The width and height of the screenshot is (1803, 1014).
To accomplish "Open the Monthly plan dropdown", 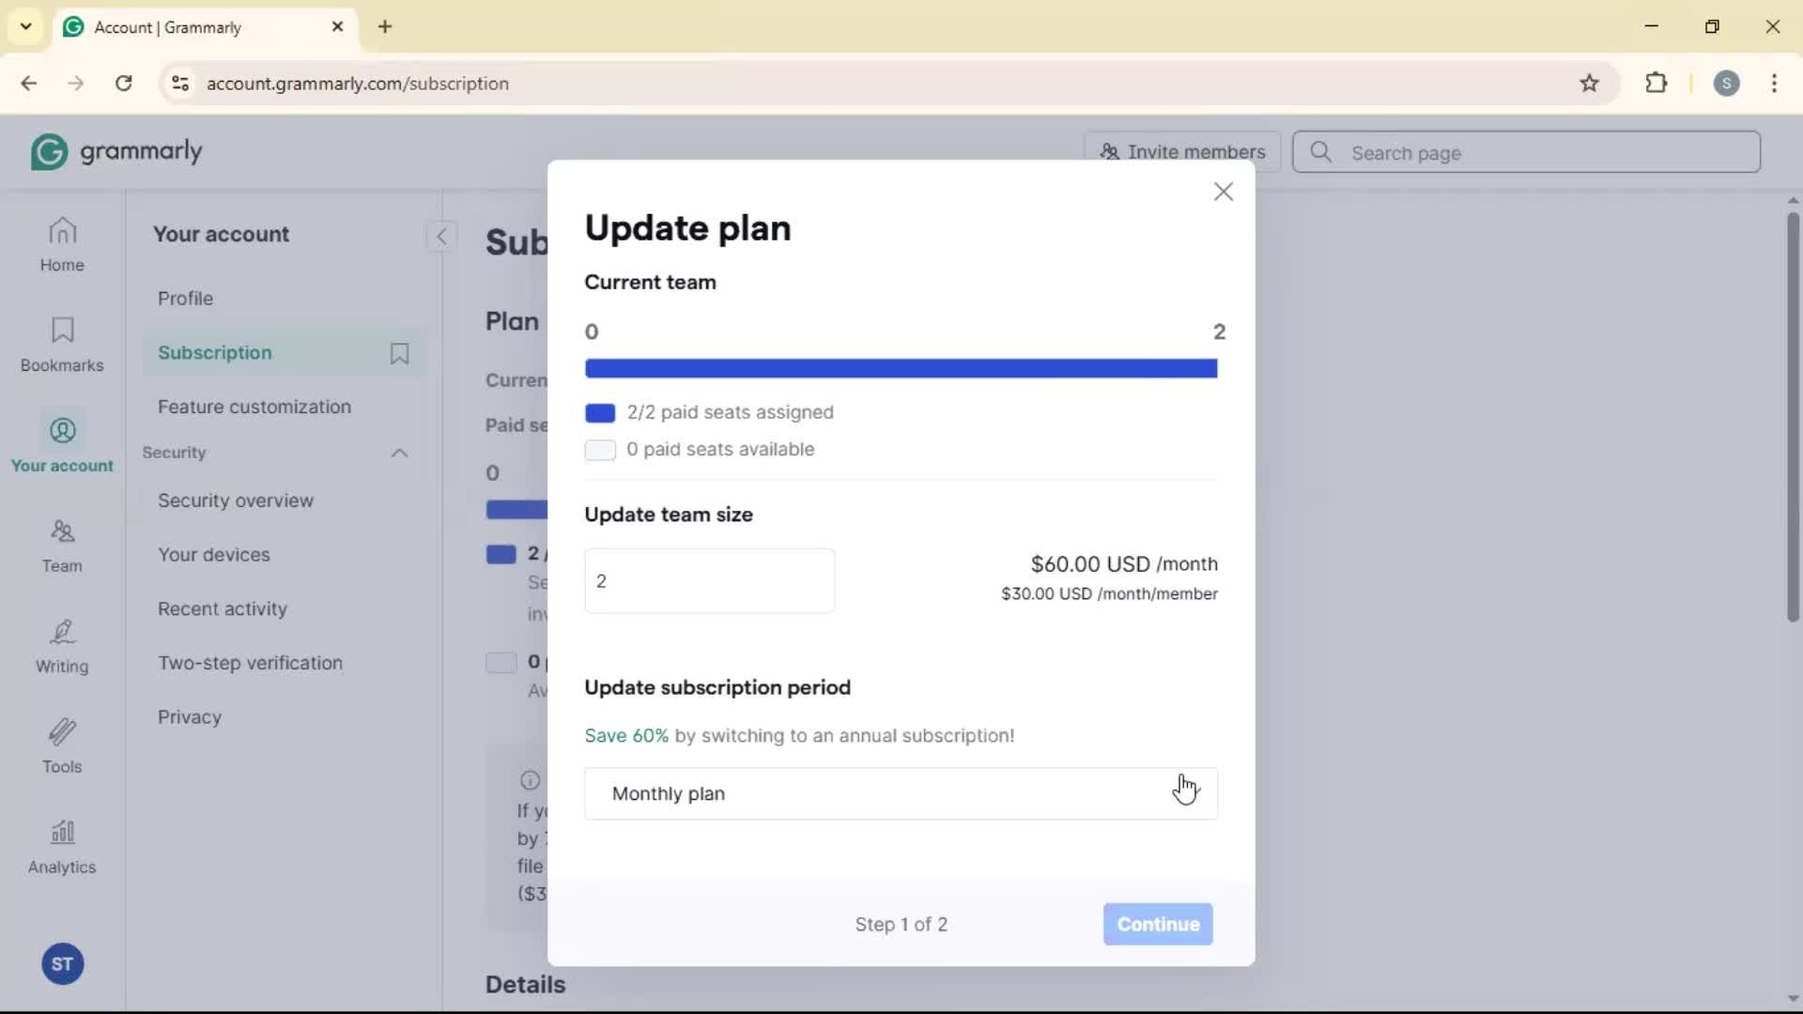I will tap(901, 793).
